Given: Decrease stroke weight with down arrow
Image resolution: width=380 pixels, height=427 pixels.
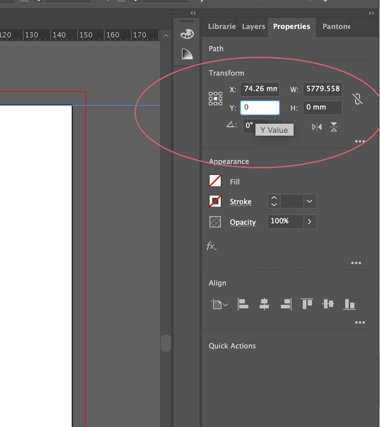Looking at the screenshot, I should pos(274,205).
